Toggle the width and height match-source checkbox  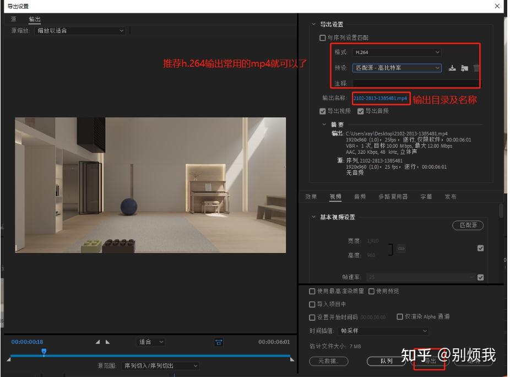coord(480,248)
